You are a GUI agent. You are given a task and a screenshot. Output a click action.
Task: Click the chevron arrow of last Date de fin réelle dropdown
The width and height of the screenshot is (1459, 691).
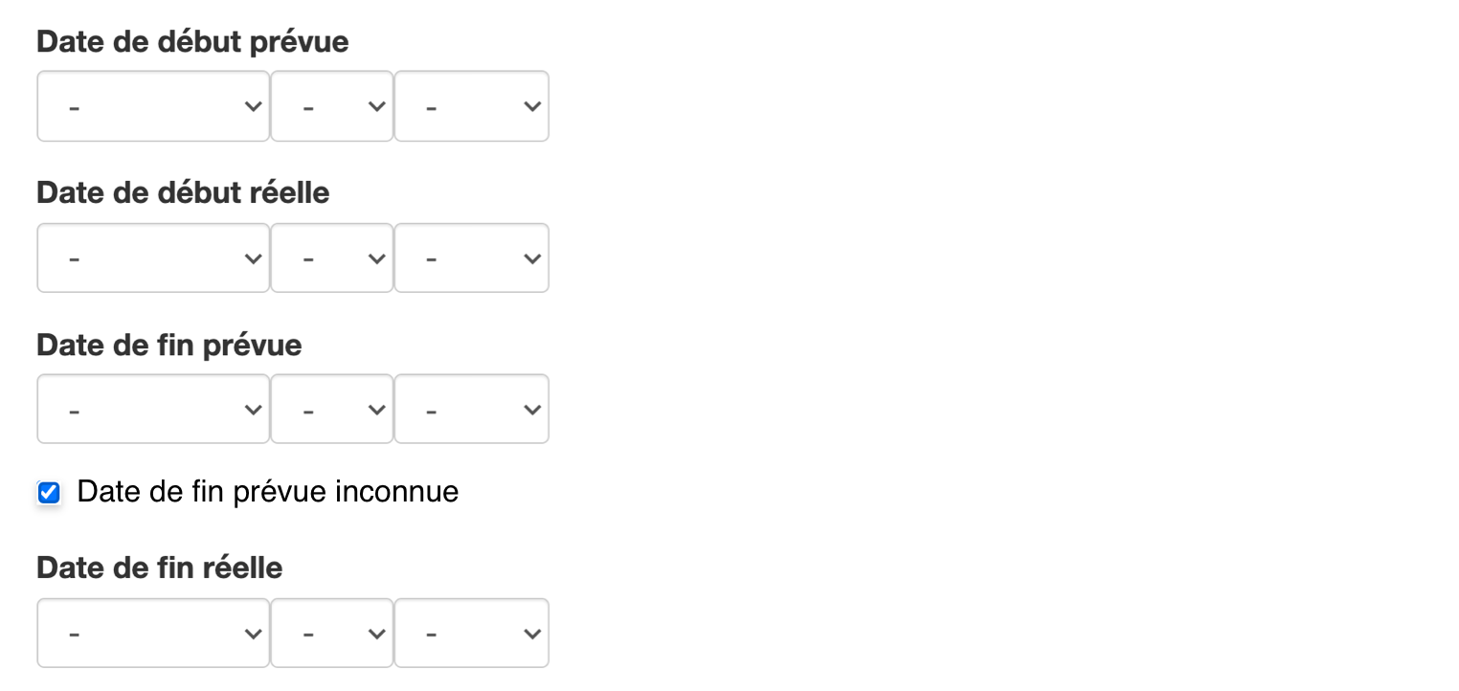point(532,634)
